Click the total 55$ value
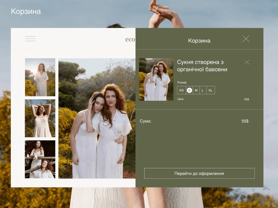 point(245,121)
